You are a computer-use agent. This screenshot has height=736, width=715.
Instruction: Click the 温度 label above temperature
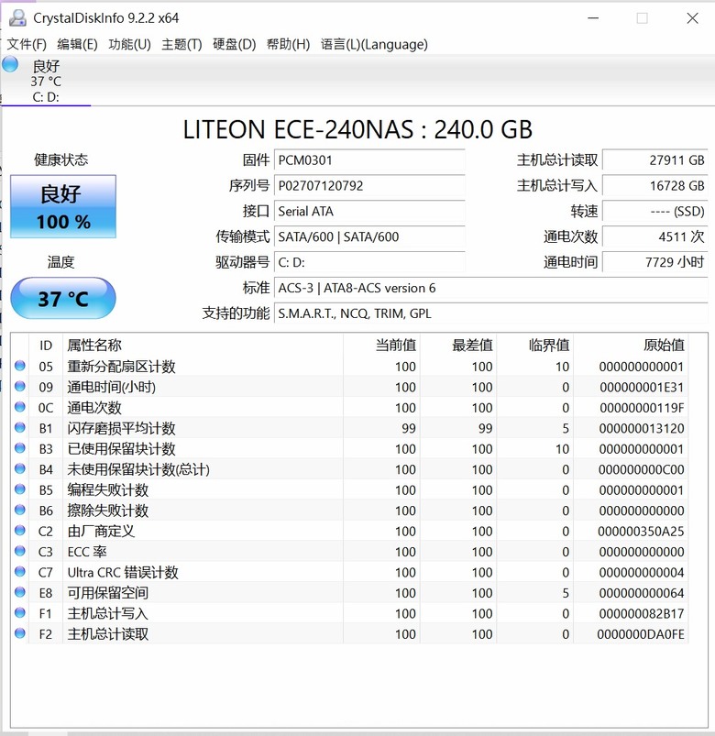point(60,262)
